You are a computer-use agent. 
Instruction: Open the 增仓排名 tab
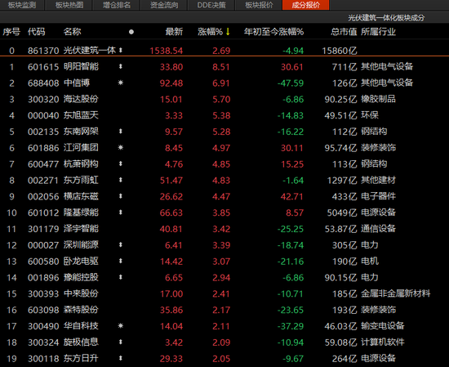[116, 5]
